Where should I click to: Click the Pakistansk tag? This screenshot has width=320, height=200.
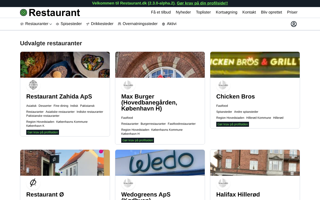[x=87, y=106]
